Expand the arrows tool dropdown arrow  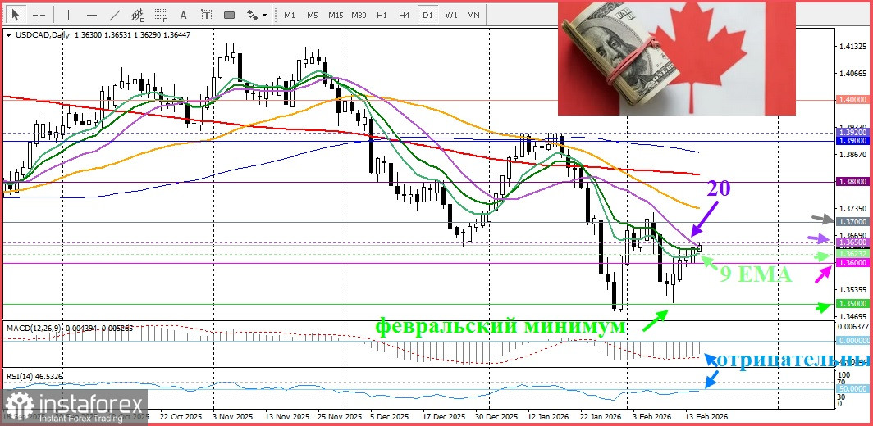[264, 16]
